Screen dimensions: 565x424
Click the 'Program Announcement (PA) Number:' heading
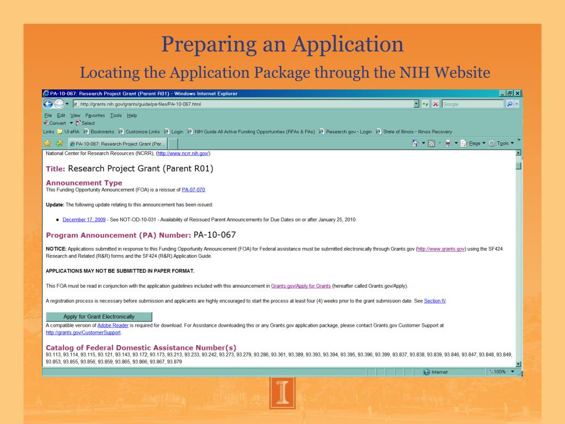click(x=119, y=235)
